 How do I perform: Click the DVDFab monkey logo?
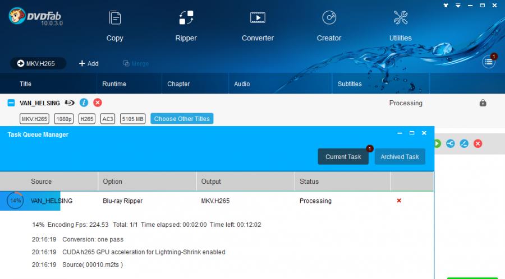click(17, 16)
